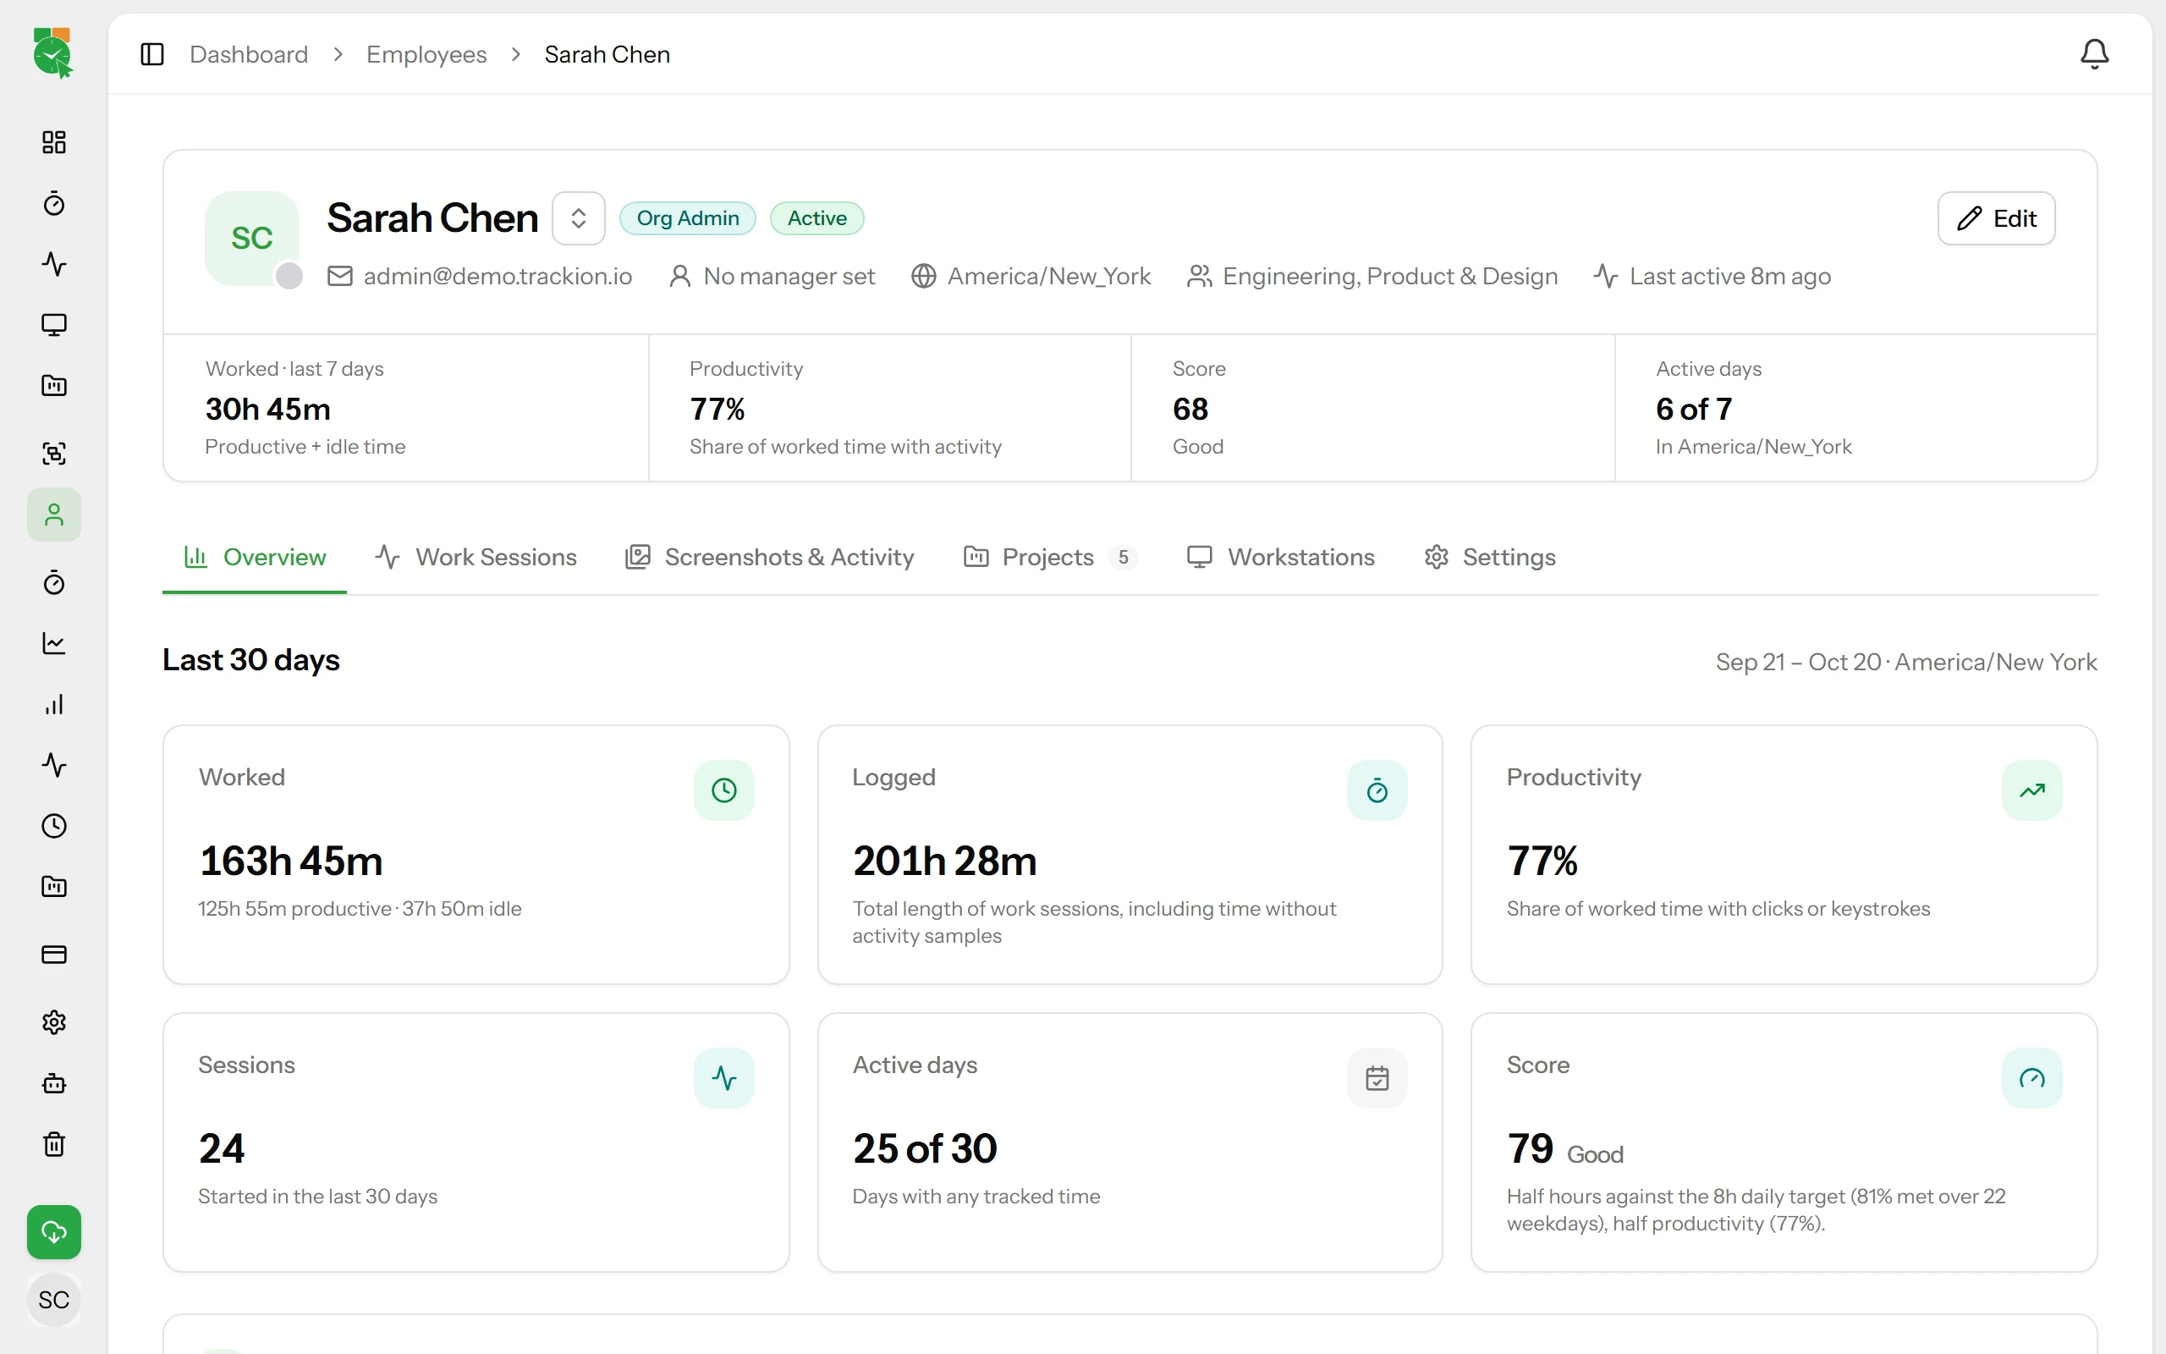
Task: Click the SC profile avatar in header card
Action: click(251, 238)
